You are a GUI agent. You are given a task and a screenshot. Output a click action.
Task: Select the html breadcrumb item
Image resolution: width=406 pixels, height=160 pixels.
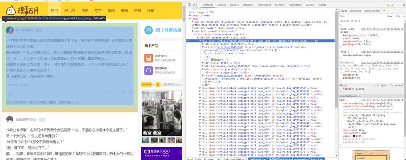(190, 159)
